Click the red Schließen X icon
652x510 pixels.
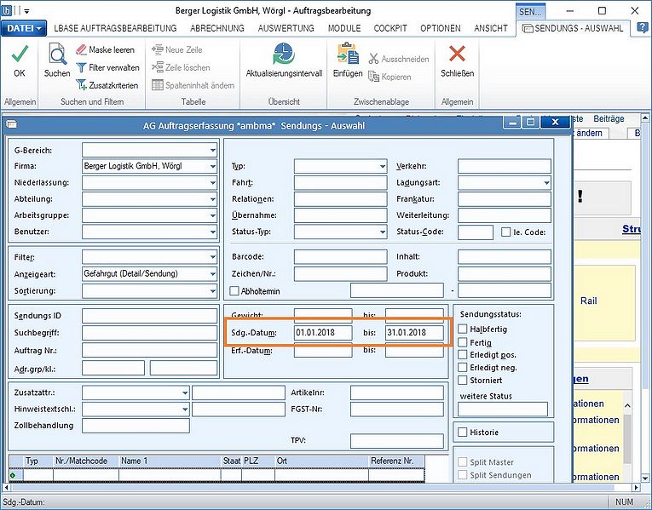[x=457, y=54]
